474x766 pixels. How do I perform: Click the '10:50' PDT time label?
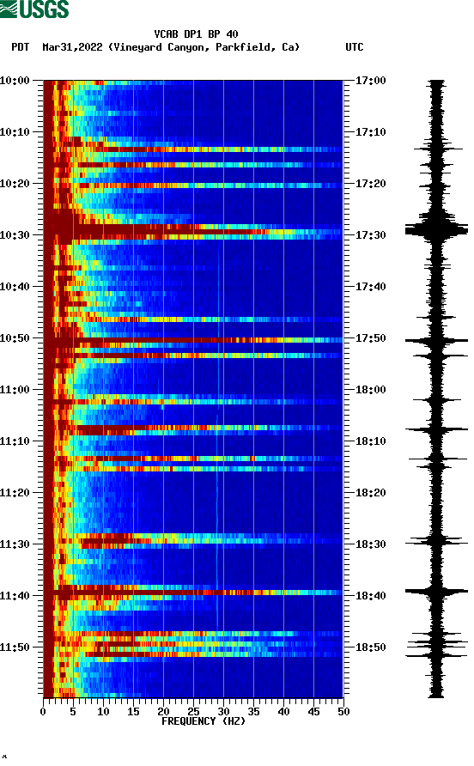pyautogui.click(x=15, y=338)
